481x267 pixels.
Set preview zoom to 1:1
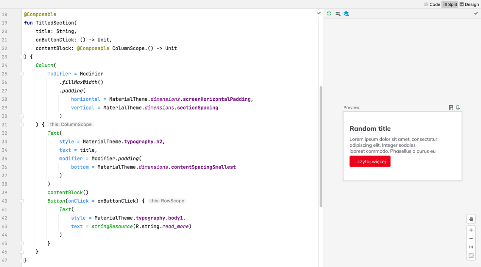471,247
